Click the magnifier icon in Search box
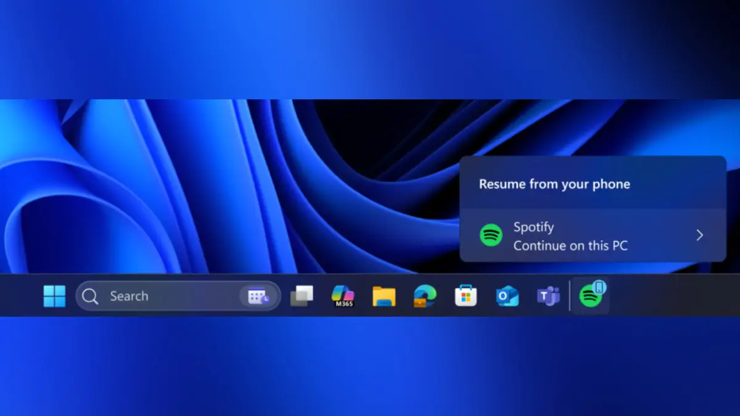The image size is (740, 416). [90, 296]
